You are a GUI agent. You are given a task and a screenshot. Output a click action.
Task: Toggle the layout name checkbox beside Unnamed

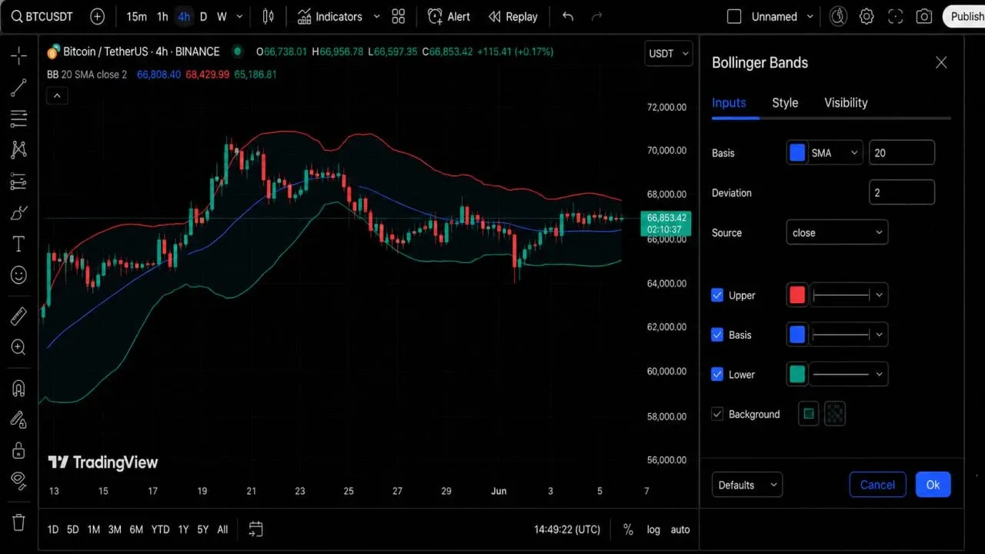(x=734, y=16)
